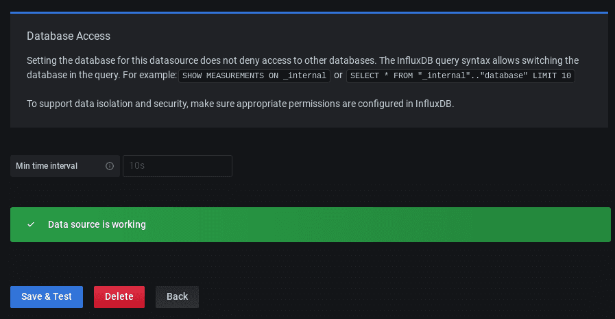Click the blue line atop the info panel
Image resolution: width=615 pixels, height=319 pixels.
309,12
